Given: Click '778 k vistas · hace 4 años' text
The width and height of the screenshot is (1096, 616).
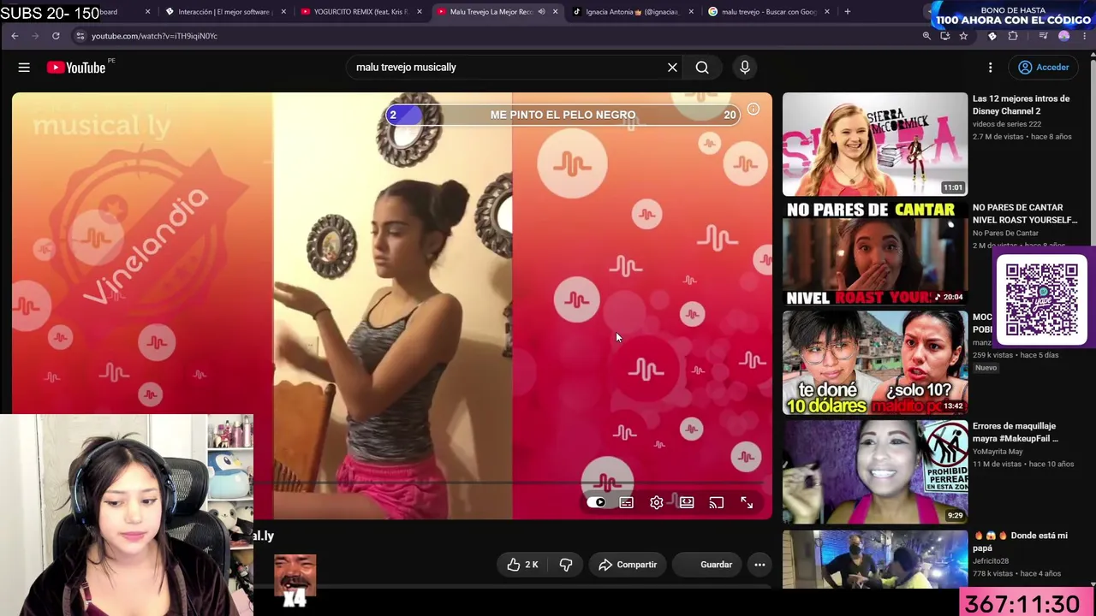Looking at the screenshot, I should (x=1016, y=574).
